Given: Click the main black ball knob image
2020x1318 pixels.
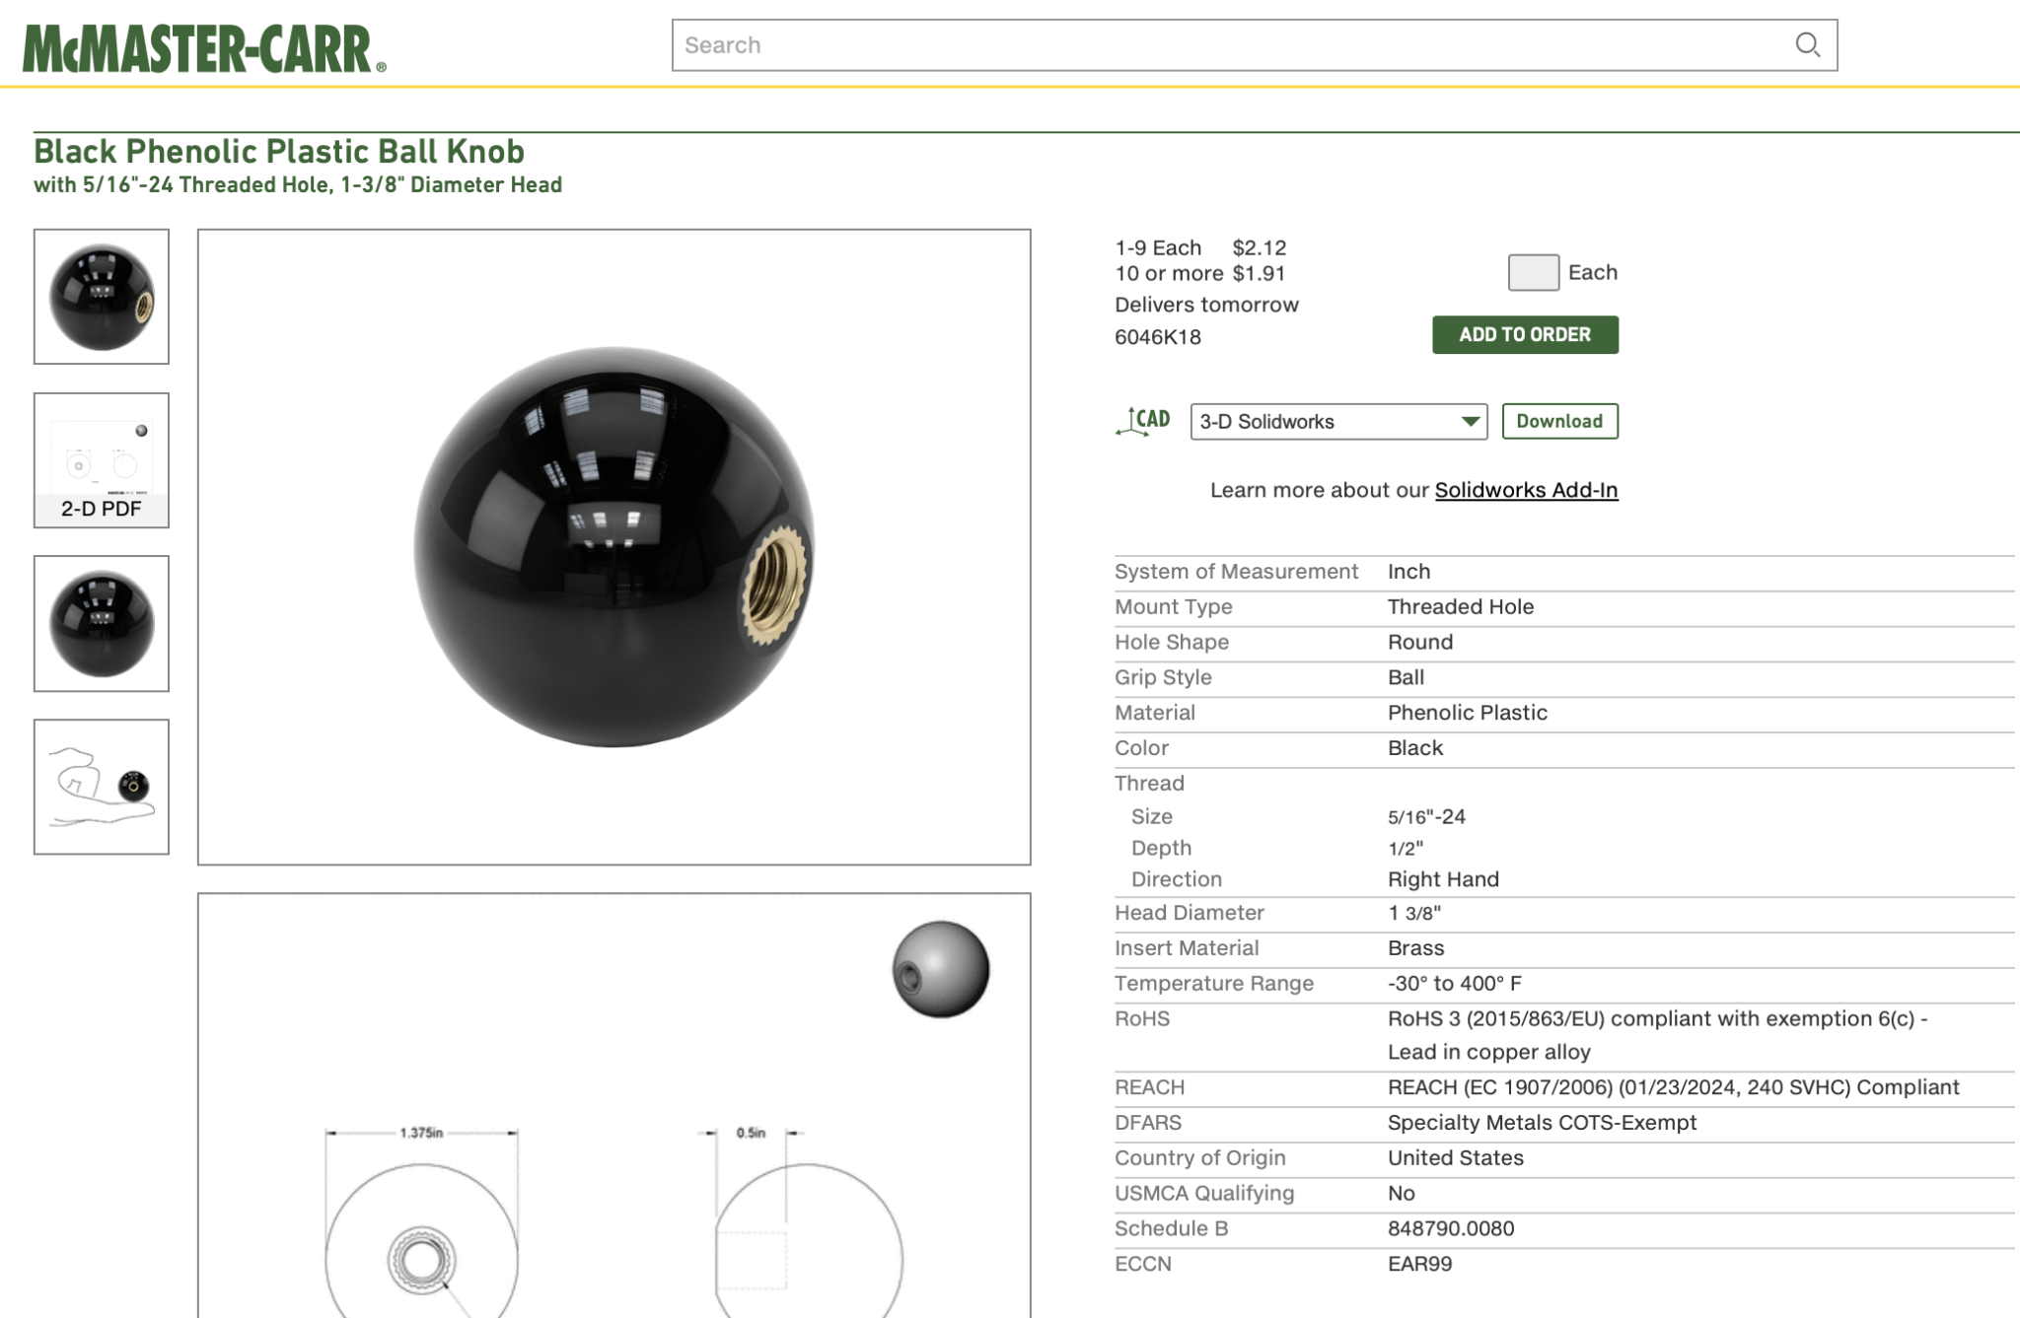Looking at the screenshot, I should tap(613, 546).
